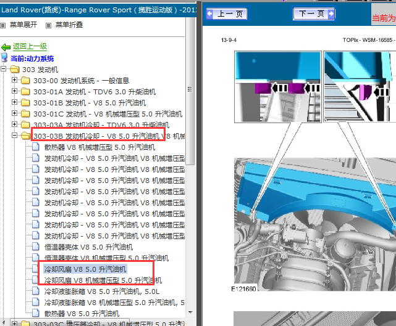Click document icon beside 冷却液膨胀箱 V8 5.0
This screenshot has height=326, width=396.
pyautogui.click(x=36, y=291)
